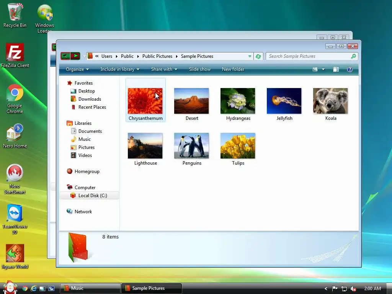This screenshot has width=392, height=294.
Task: Click Chrome icon in quick launch
Action: pos(25,289)
